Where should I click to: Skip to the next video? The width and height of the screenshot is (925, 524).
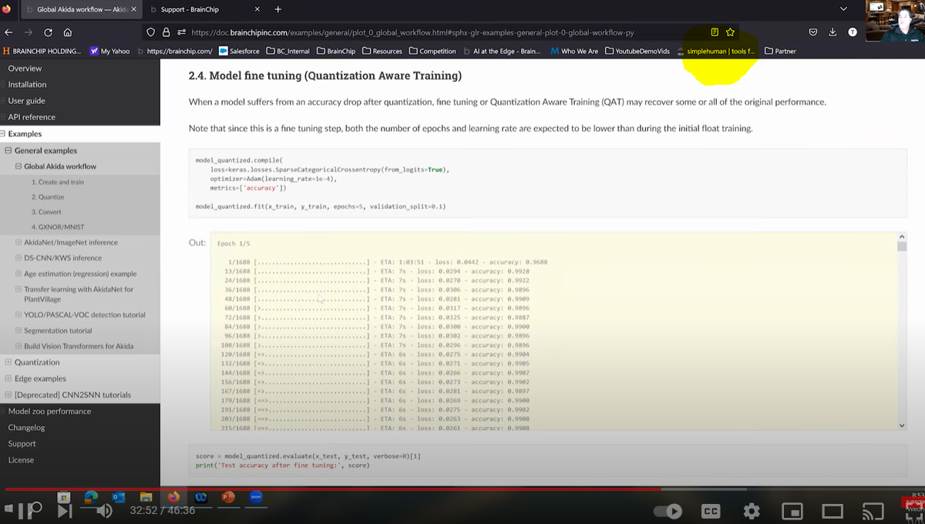(x=65, y=510)
